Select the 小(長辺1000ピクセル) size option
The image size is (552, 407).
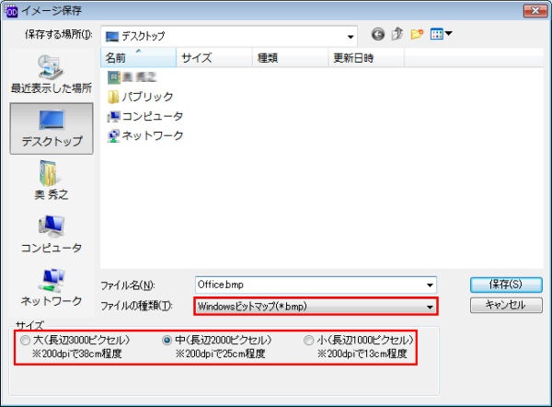pos(308,340)
